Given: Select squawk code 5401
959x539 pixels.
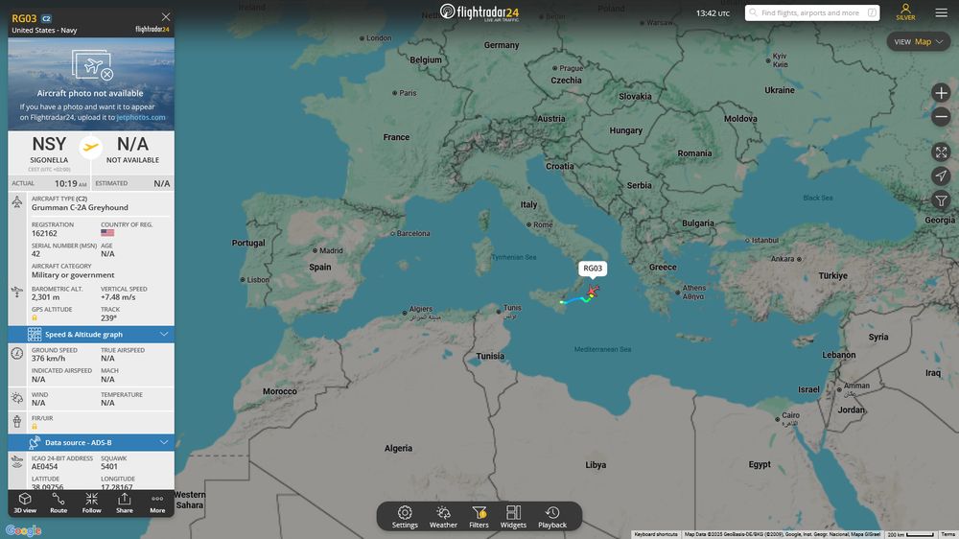Looking at the screenshot, I should click(109, 466).
